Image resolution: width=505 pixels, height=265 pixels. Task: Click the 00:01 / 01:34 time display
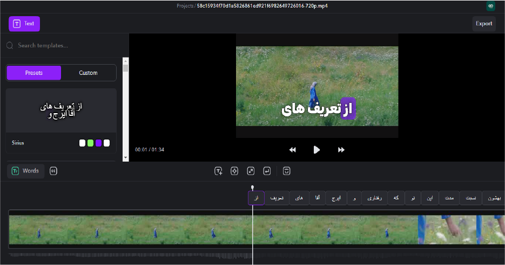[150, 150]
